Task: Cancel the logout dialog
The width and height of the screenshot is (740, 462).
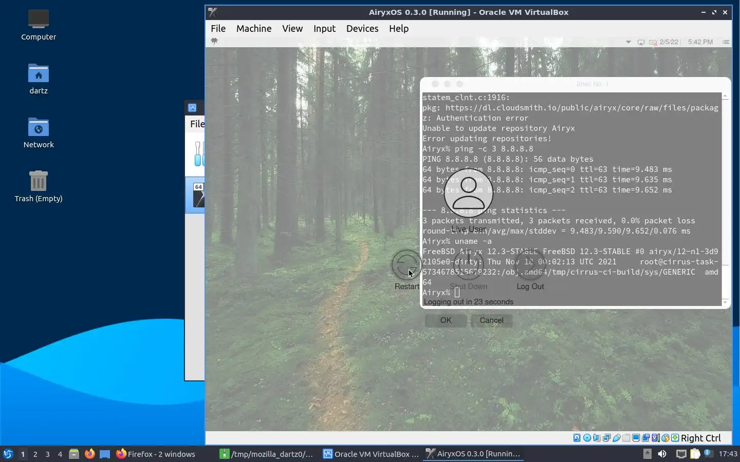Action: click(x=491, y=320)
